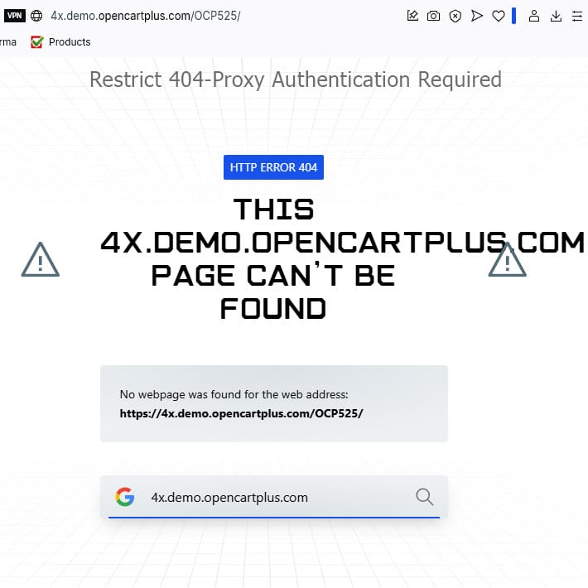
Task: Click the send/flow arrow icon
Action: pyautogui.click(x=477, y=16)
